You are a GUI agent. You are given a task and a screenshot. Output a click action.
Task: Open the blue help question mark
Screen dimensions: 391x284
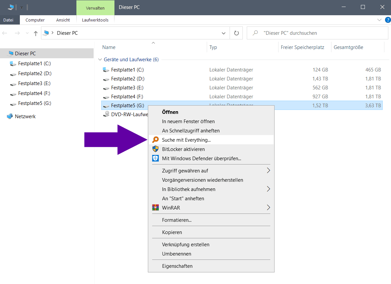388,20
